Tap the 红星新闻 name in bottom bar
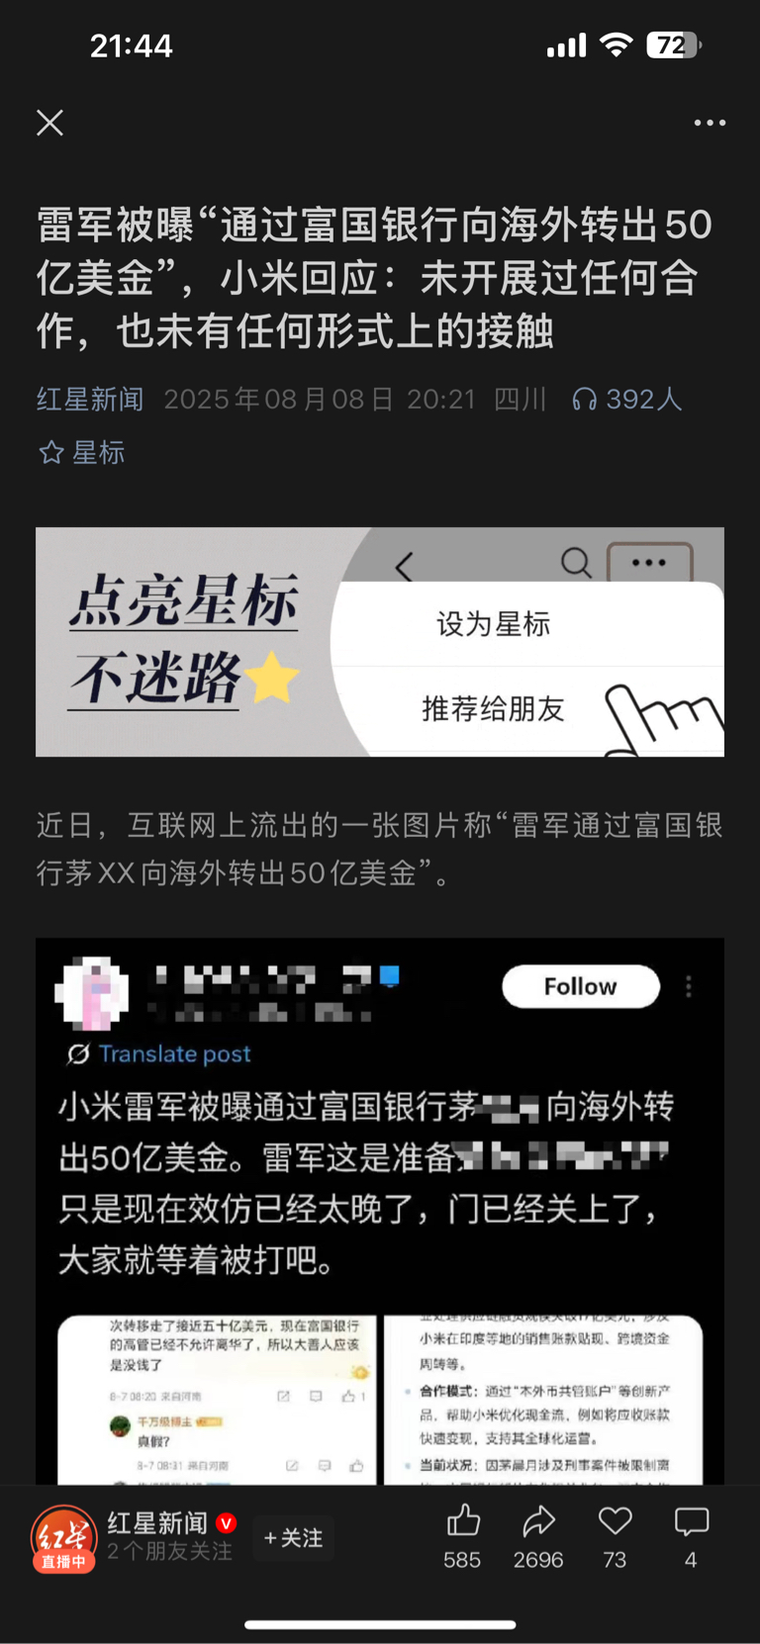The height and width of the screenshot is (1644, 760). [157, 1522]
